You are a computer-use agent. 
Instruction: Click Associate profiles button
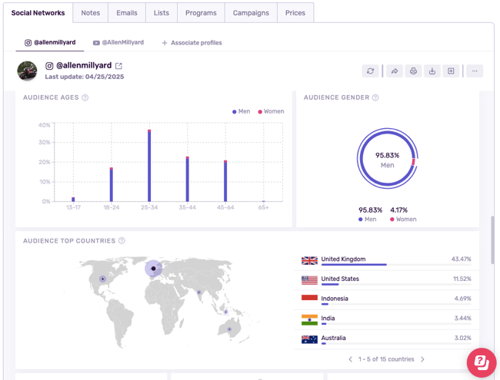pyautogui.click(x=192, y=43)
